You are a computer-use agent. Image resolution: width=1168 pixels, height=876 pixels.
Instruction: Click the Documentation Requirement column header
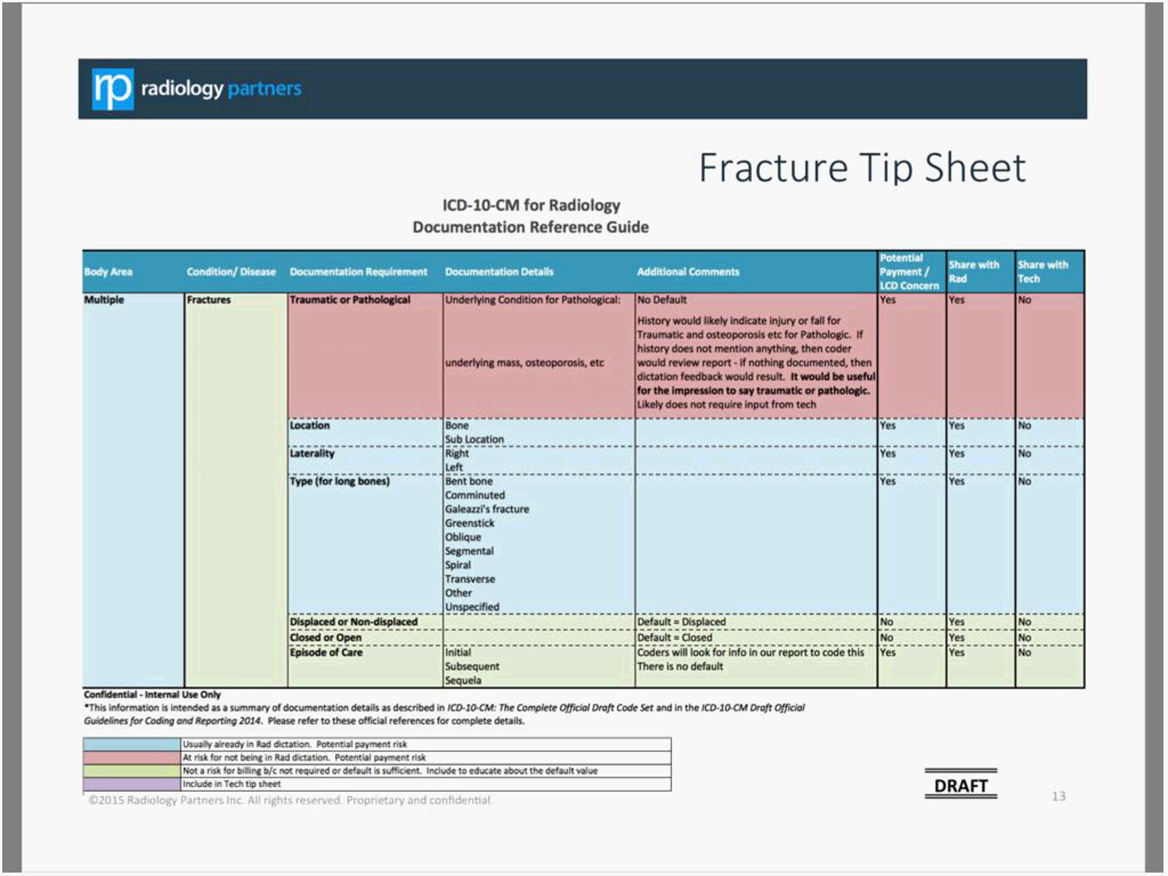pyautogui.click(x=358, y=272)
